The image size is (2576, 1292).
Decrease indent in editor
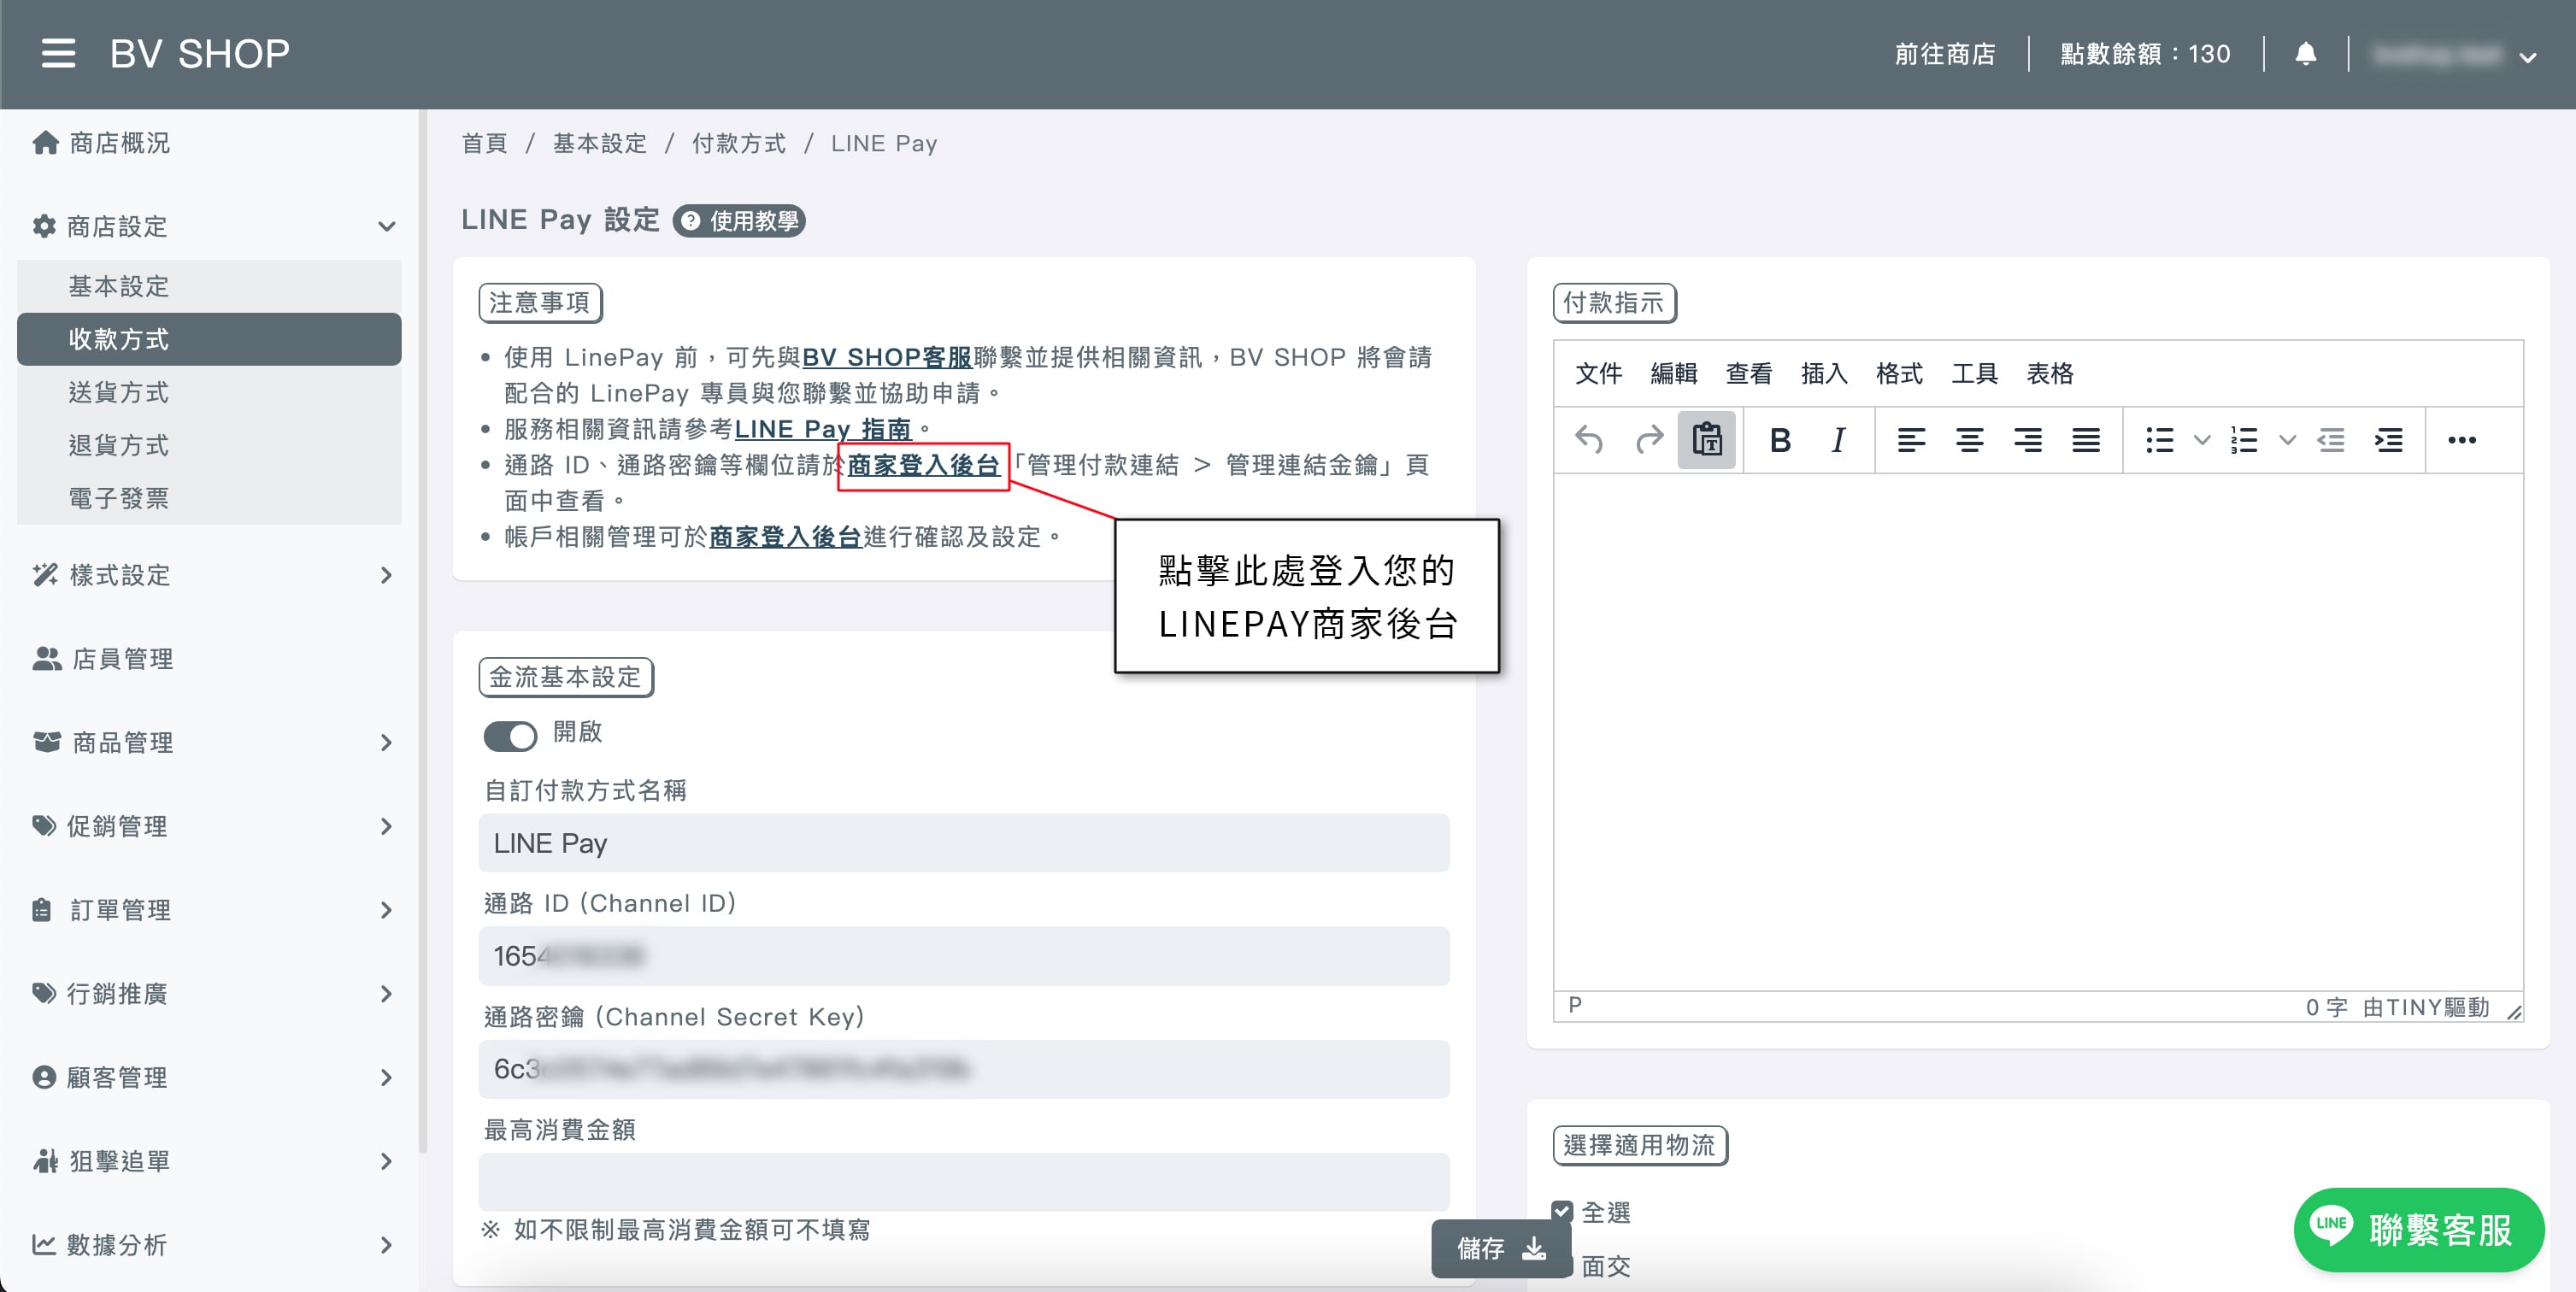pyautogui.click(x=2331, y=439)
